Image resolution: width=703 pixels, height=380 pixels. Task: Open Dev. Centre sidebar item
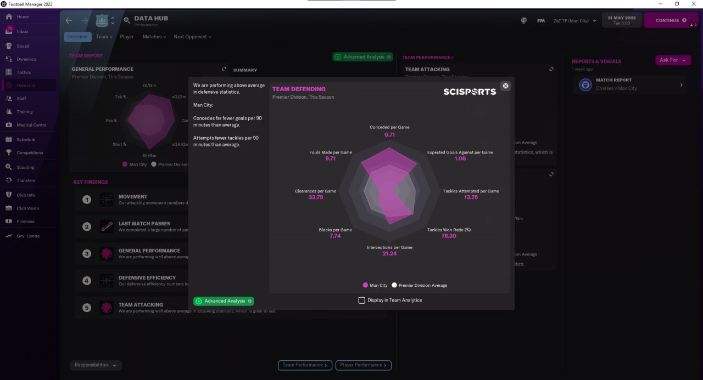(x=27, y=236)
